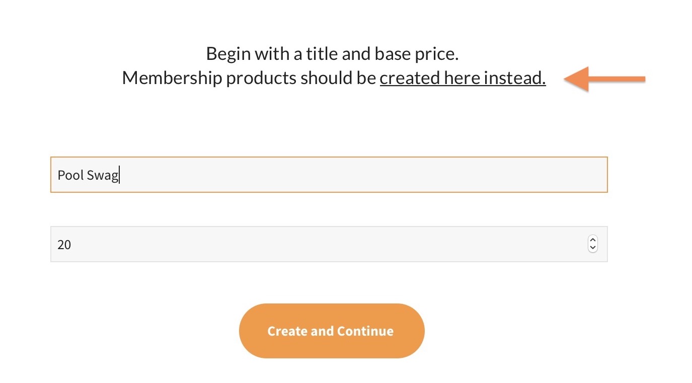Click the price stepper up arrow
Screen dimensions: 692x383
pos(593,240)
